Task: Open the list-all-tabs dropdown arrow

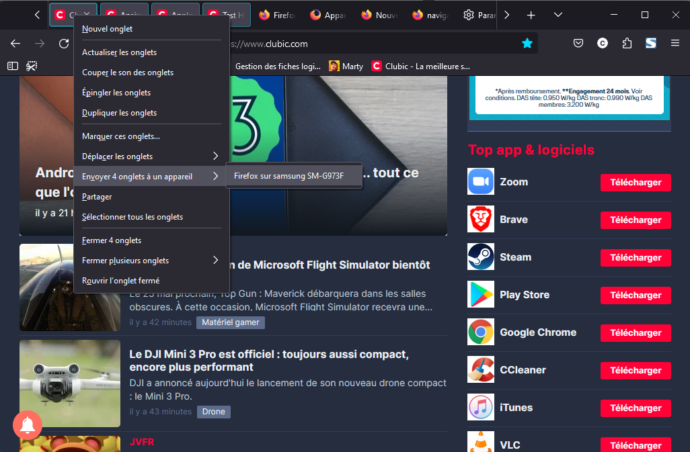Action: (558, 15)
